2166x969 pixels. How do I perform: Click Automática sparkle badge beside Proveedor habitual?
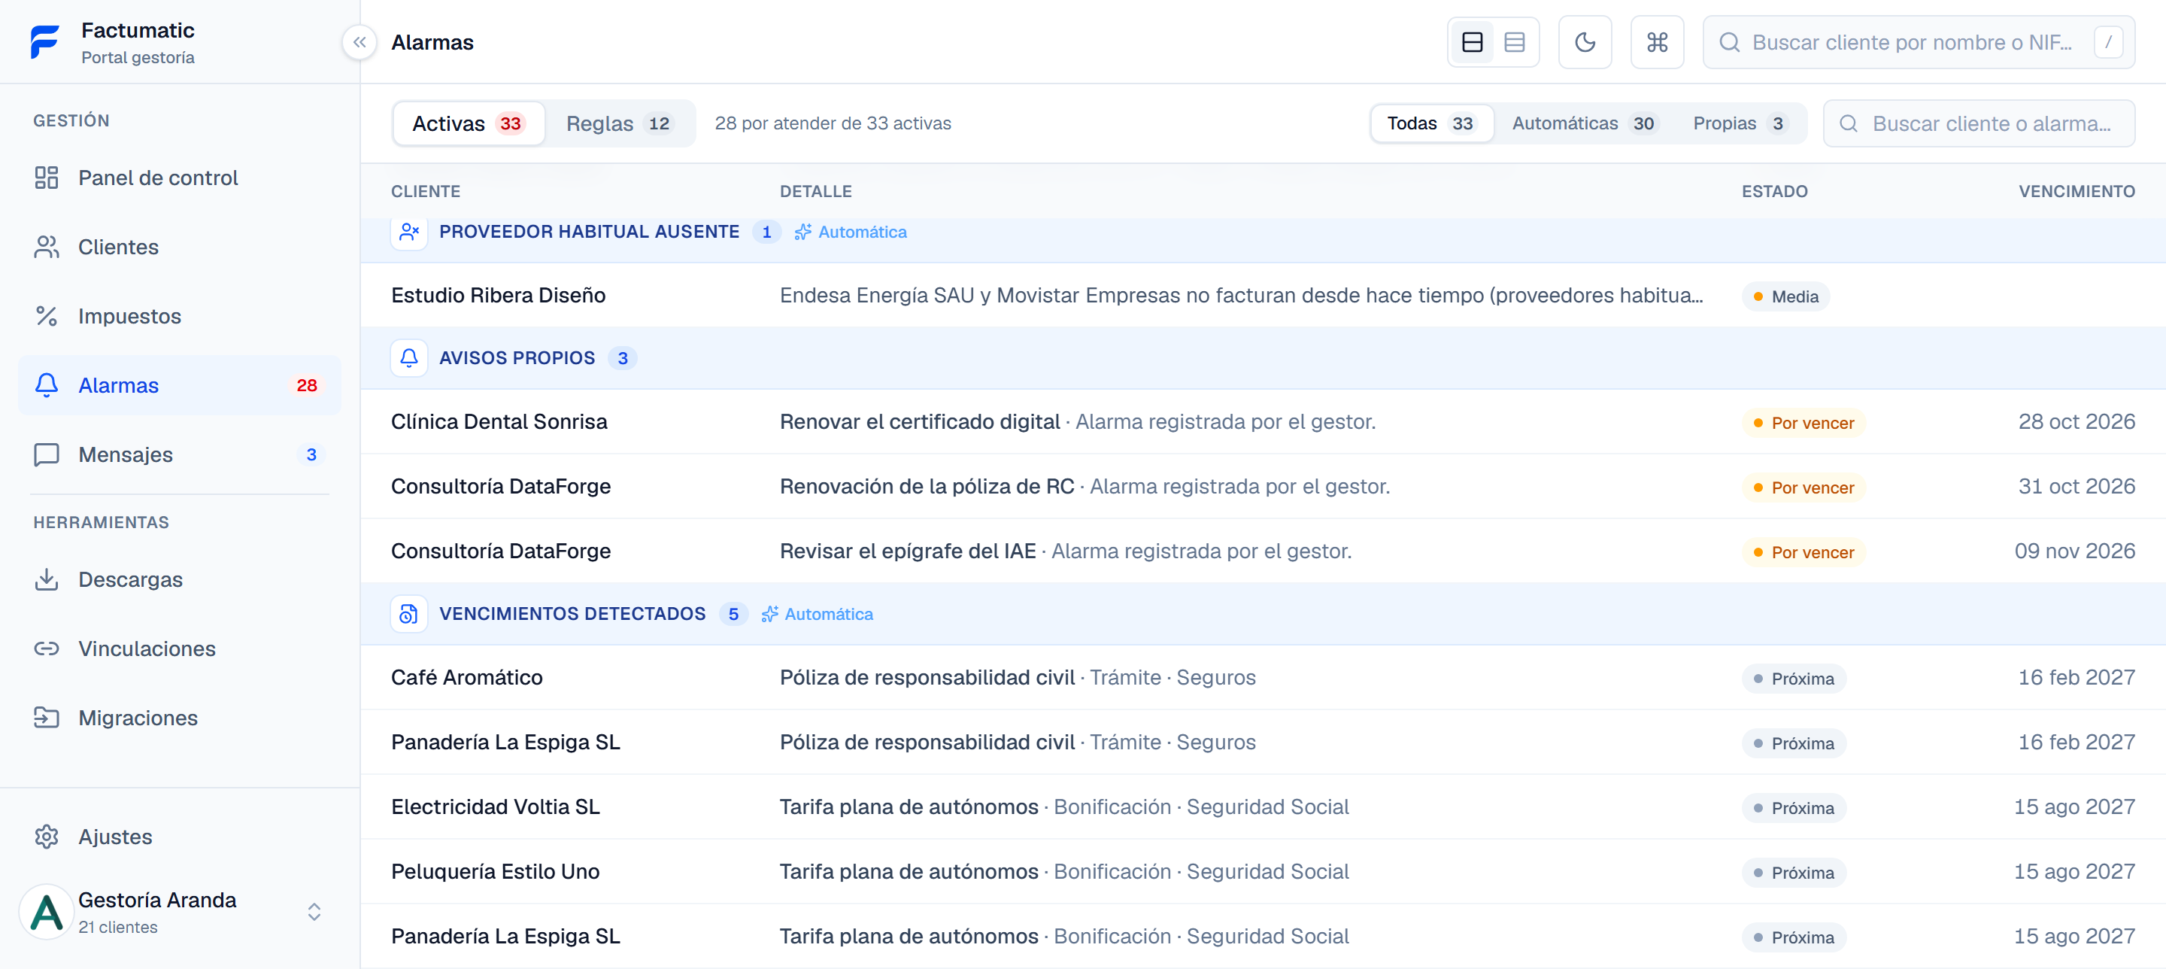(851, 232)
